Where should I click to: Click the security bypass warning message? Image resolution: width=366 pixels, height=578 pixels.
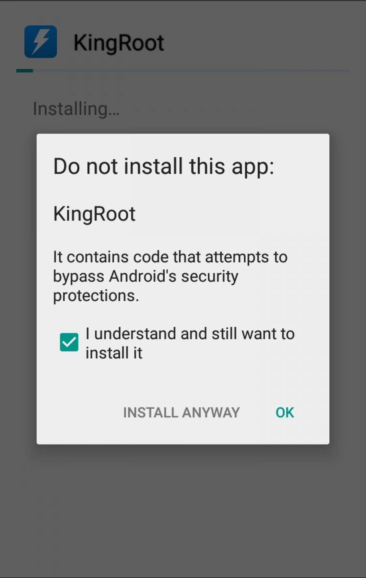tap(170, 276)
